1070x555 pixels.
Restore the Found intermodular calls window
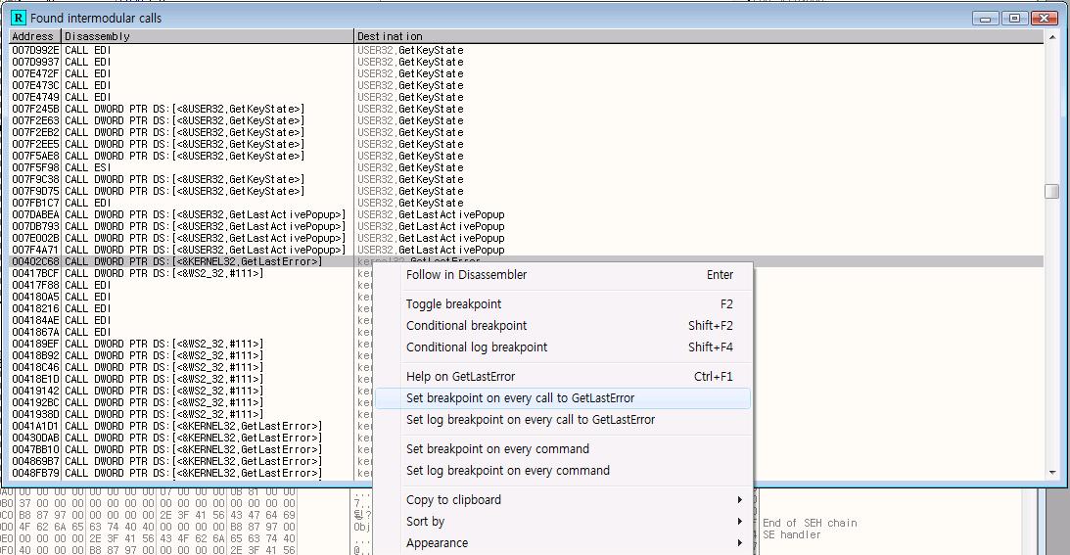pos(1015,19)
